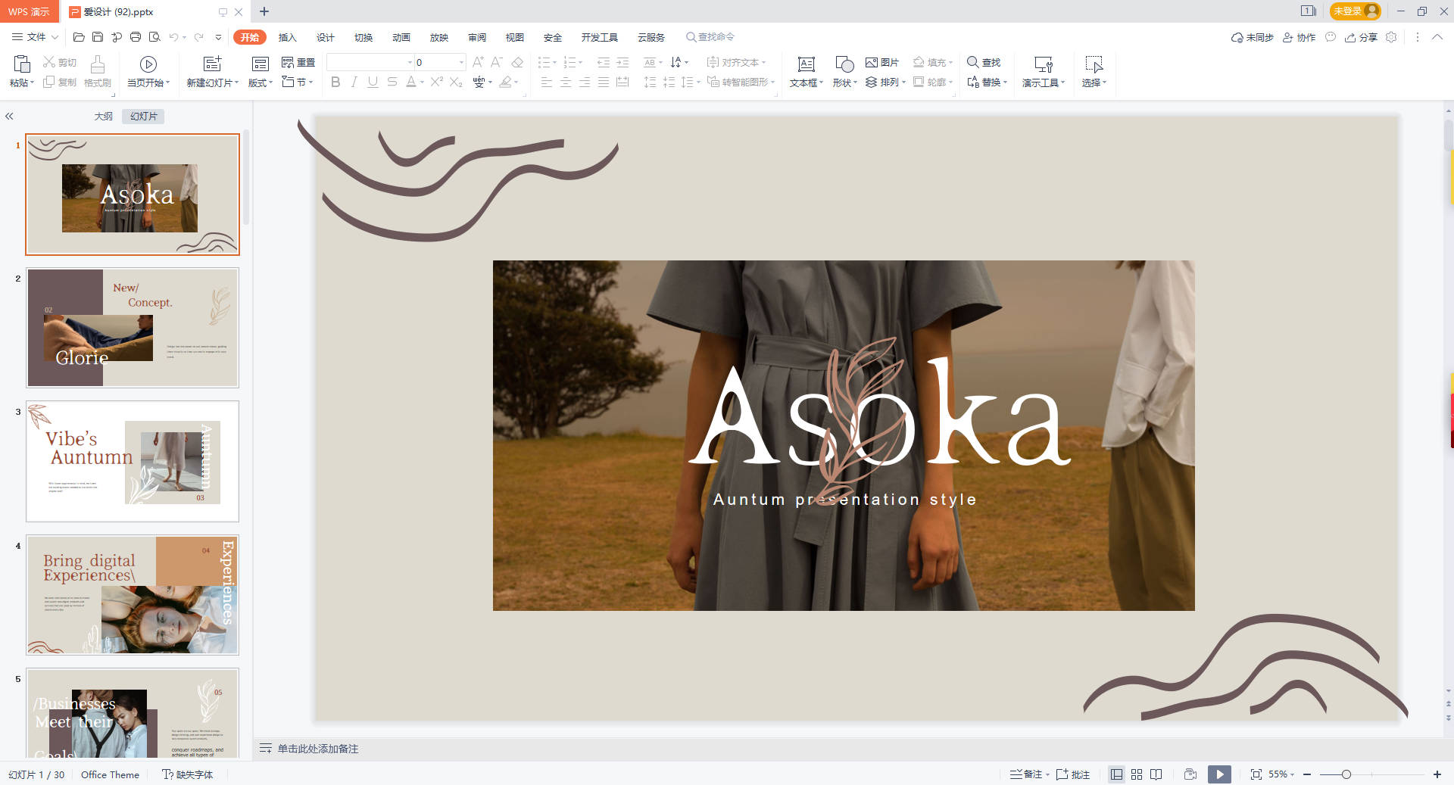The width and height of the screenshot is (1454, 785).
Task: Toggle Underline formatting
Action: coord(373,82)
